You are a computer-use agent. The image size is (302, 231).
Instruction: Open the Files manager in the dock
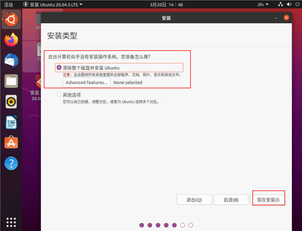(x=11, y=81)
